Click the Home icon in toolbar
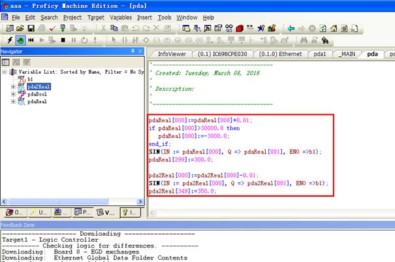 pyautogui.click(x=334, y=29)
